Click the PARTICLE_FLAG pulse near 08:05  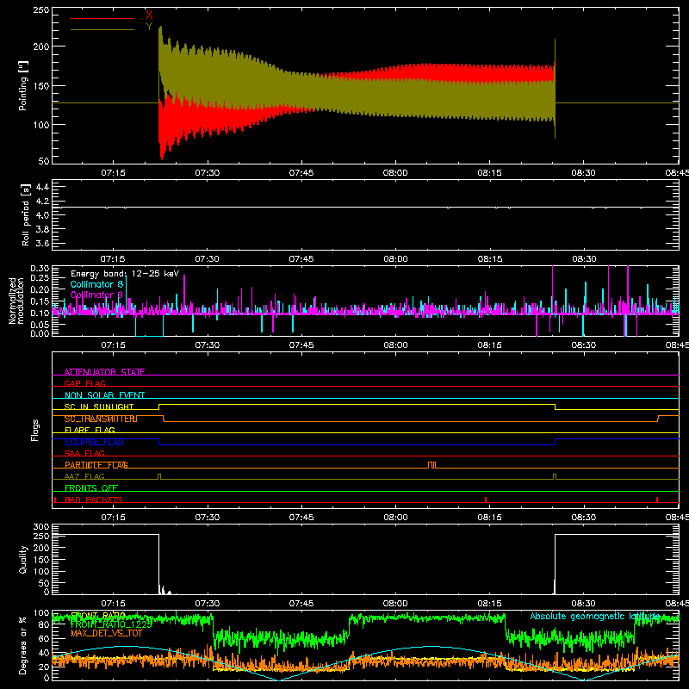pos(432,465)
